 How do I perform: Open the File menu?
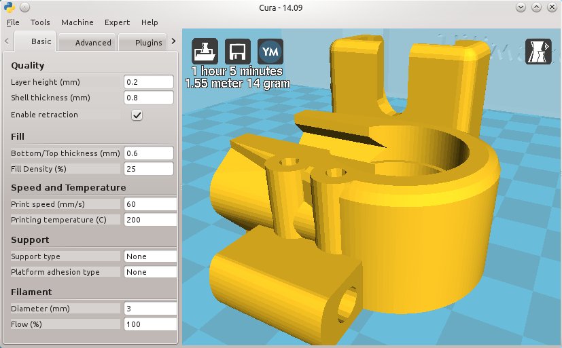[13, 22]
